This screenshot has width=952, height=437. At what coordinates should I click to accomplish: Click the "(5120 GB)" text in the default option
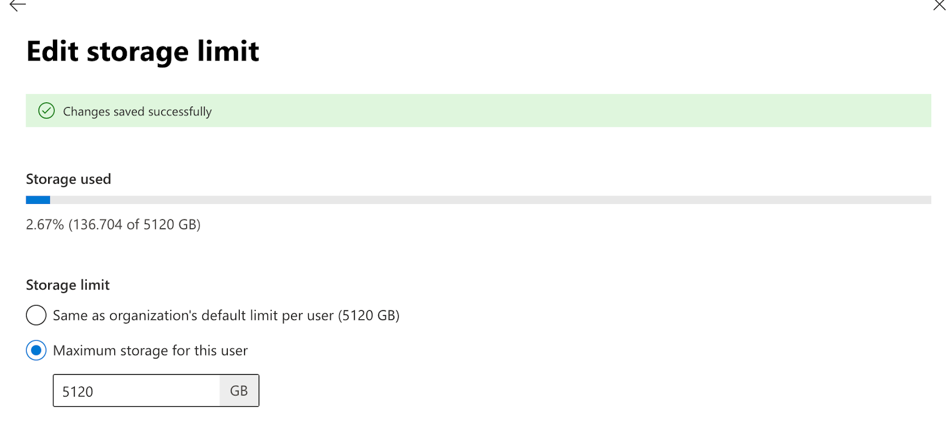click(x=369, y=316)
